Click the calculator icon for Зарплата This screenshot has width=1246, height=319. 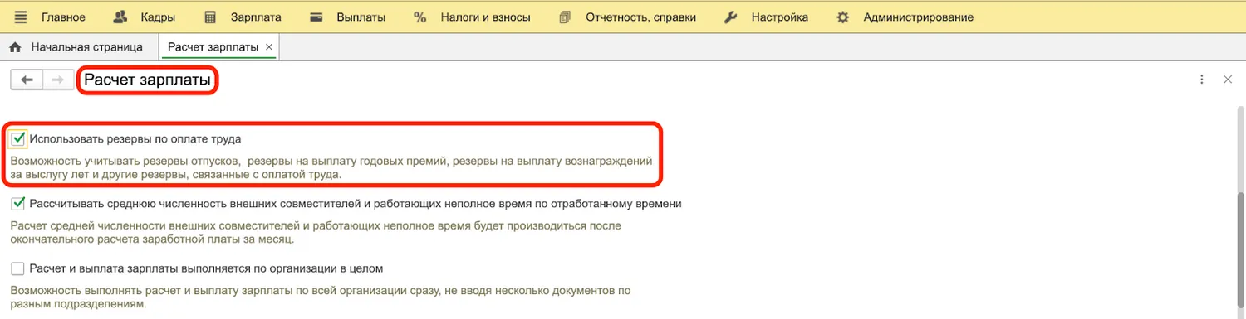210,17
